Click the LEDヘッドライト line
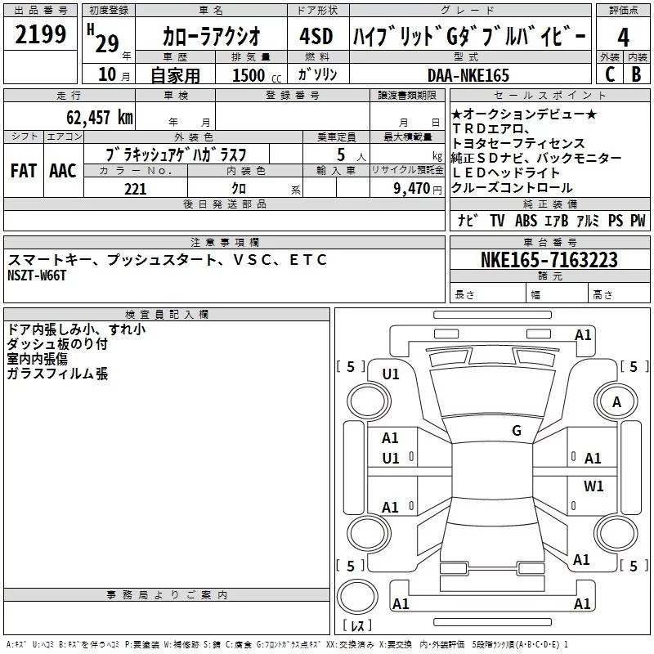654x654 pixels. (x=505, y=172)
